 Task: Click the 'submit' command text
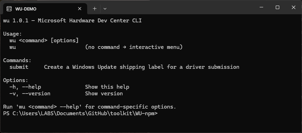(x=19, y=67)
